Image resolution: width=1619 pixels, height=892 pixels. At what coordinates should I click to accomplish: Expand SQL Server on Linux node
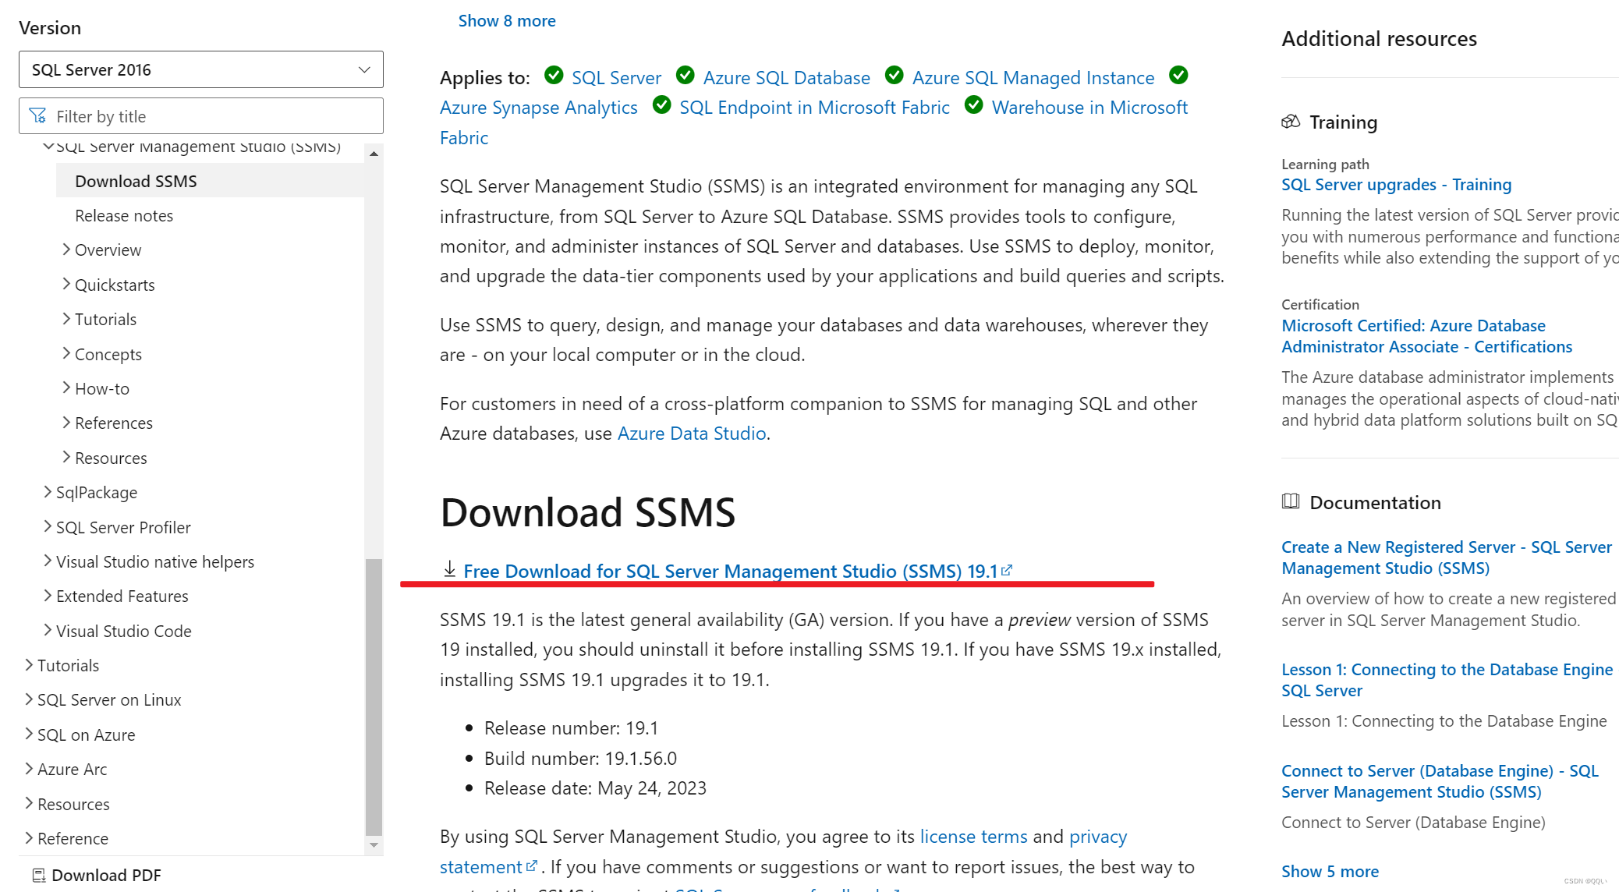pyautogui.click(x=30, y=699)
